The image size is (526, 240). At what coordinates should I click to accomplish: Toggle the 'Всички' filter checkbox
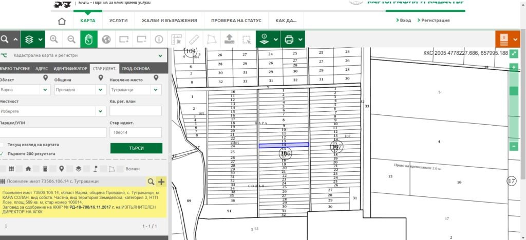121,169
